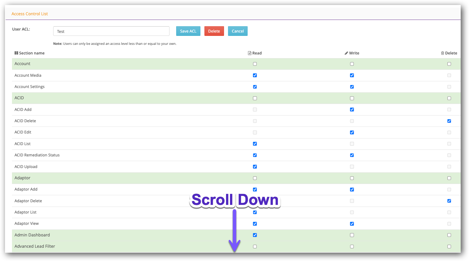This screenshot has height=261, width=469.
Task: Uncheck Delete permission for ACID Delete
Action: [x=449, y=121]
